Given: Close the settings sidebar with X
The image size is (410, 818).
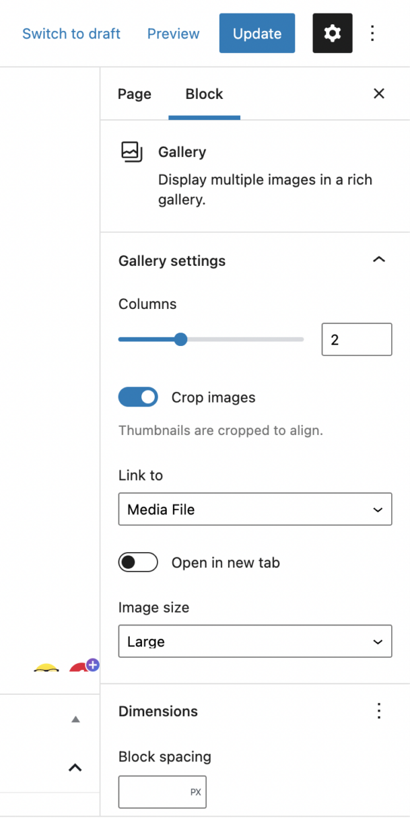Looking at the screenshot, I should [x=379, y=94].
